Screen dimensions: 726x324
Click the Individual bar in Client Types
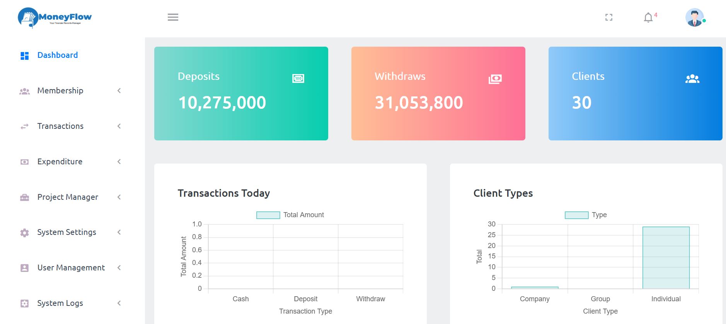coord(666,258)
